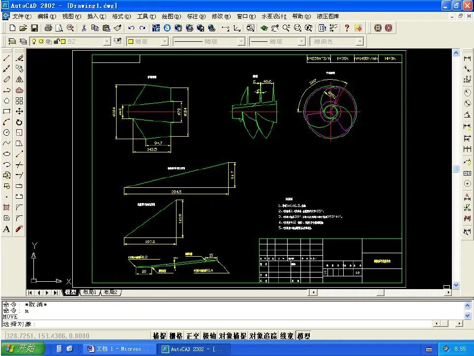Toggle the 捕捉 snap mode

(x=159, y=336)
